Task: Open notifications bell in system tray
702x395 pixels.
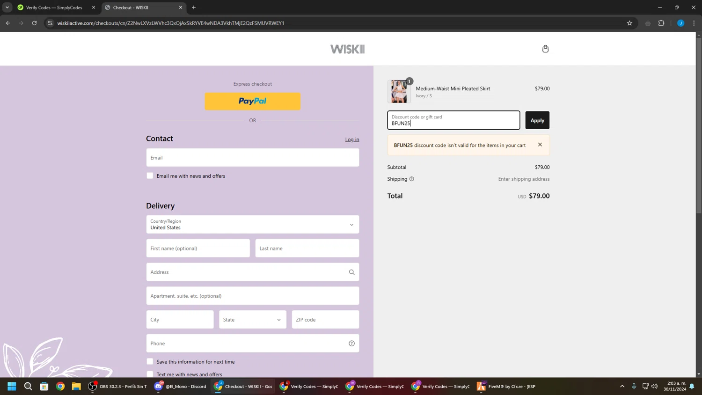Action: 692,386
